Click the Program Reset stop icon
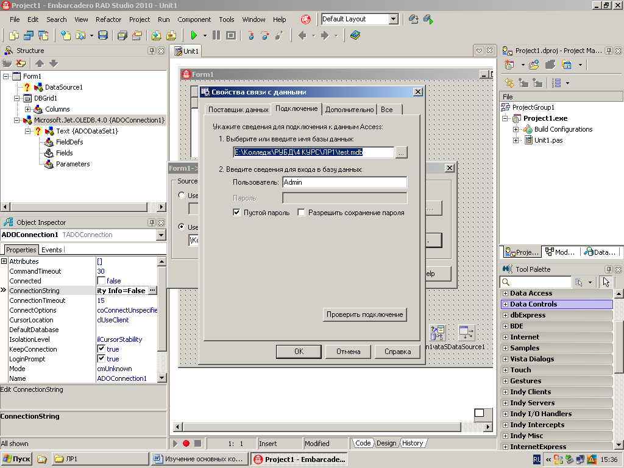 [x=231, y=35]
